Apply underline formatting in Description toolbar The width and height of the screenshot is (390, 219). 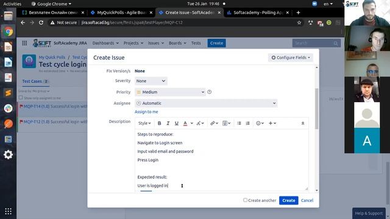(x=176, y=123)
